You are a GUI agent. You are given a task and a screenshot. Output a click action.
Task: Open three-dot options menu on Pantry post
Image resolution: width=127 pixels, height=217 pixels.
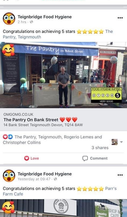120,18
